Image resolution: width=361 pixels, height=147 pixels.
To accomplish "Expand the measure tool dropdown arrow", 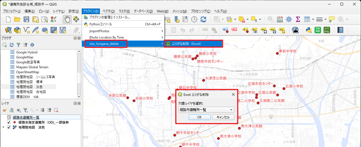I will click(x=326, y=20).
